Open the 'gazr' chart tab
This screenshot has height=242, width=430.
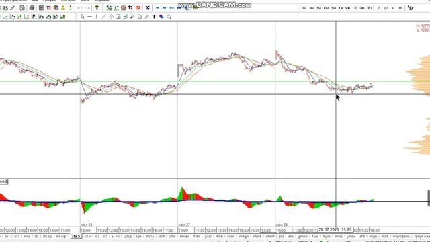pos(208,236)
